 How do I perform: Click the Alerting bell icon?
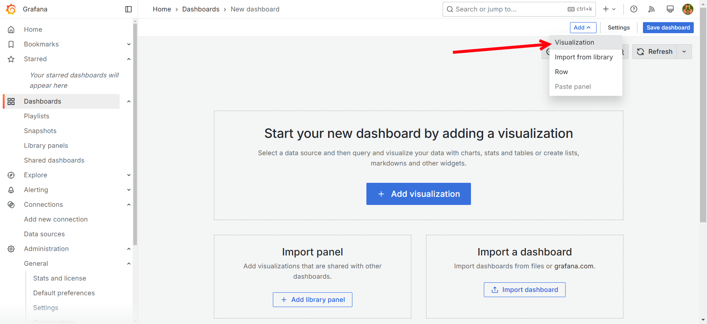pos(11,190)
